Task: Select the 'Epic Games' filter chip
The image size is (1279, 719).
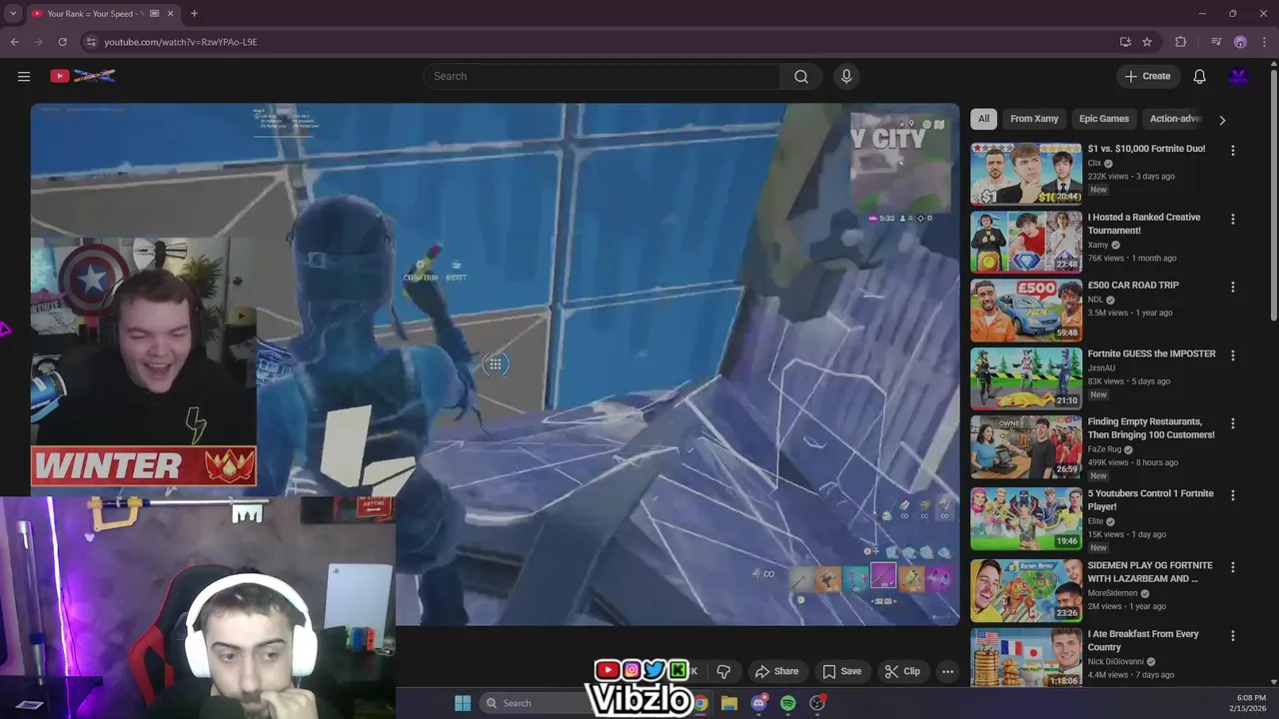Action: 1104,119
